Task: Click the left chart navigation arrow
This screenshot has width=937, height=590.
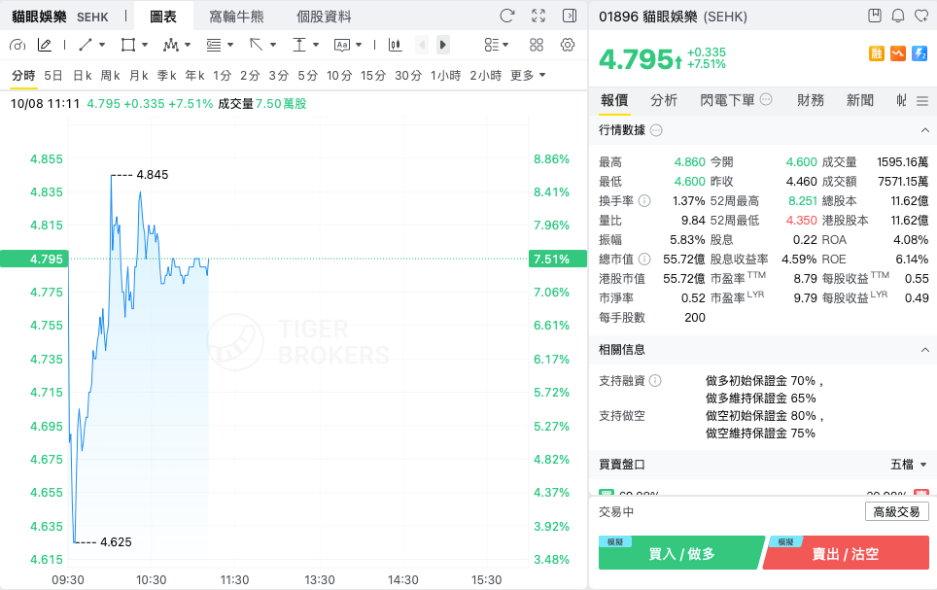Action: click(422, 45)
